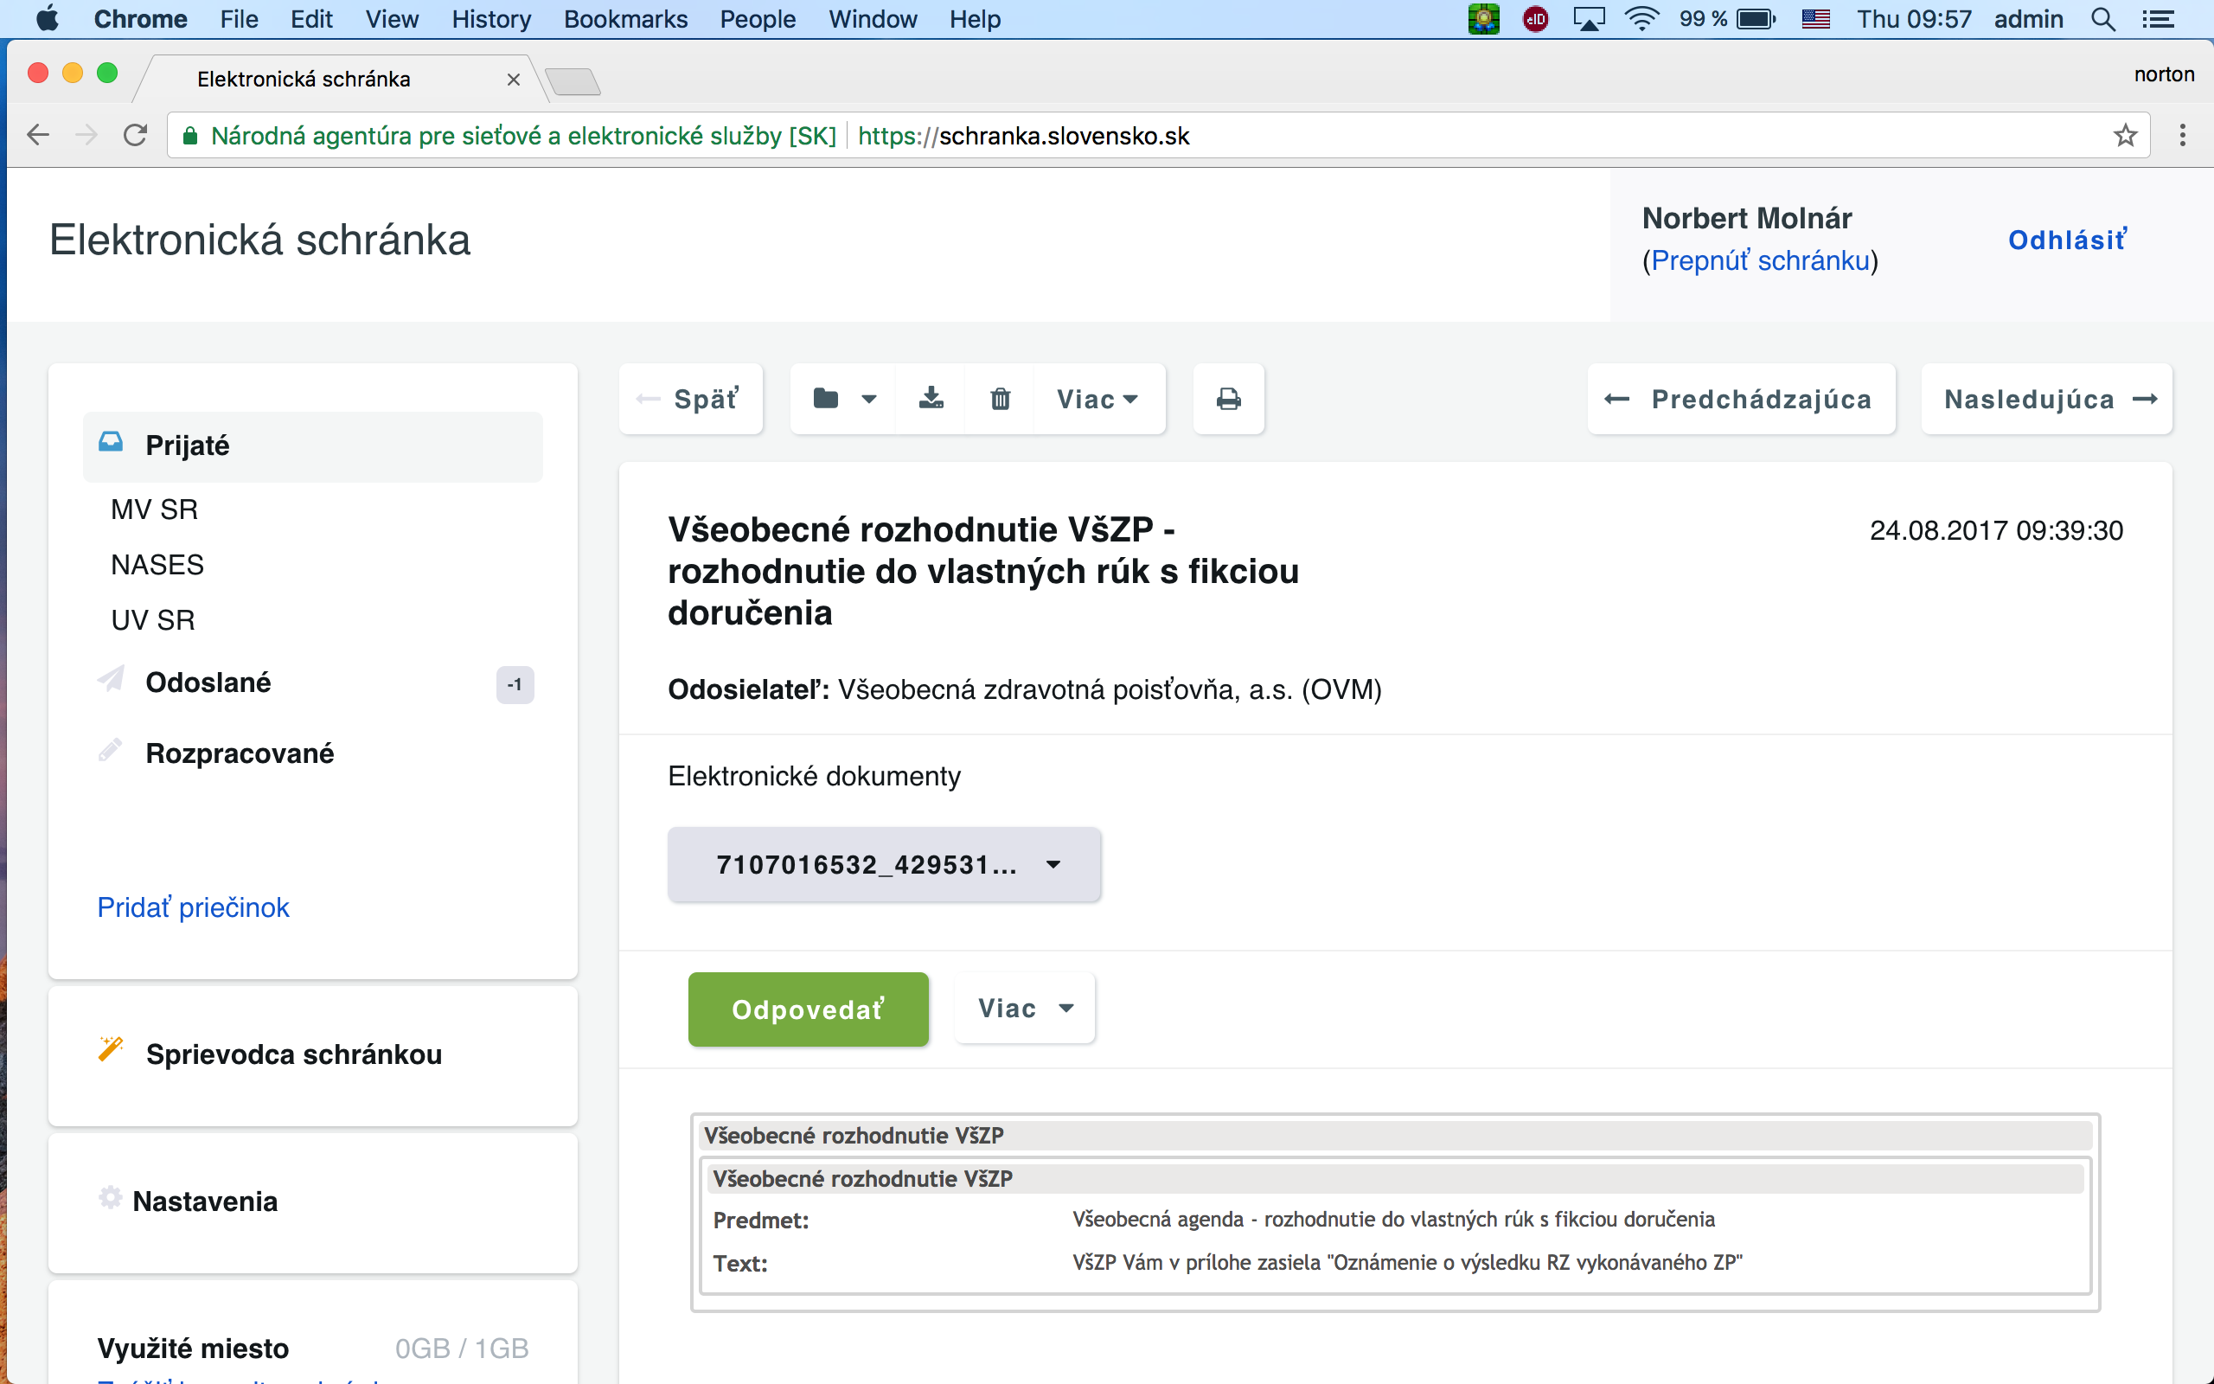Open Viac dropdown next to Odpovedať
The width and height of the screenshot is (2214, 1384).
[x=1024, y=1008]
